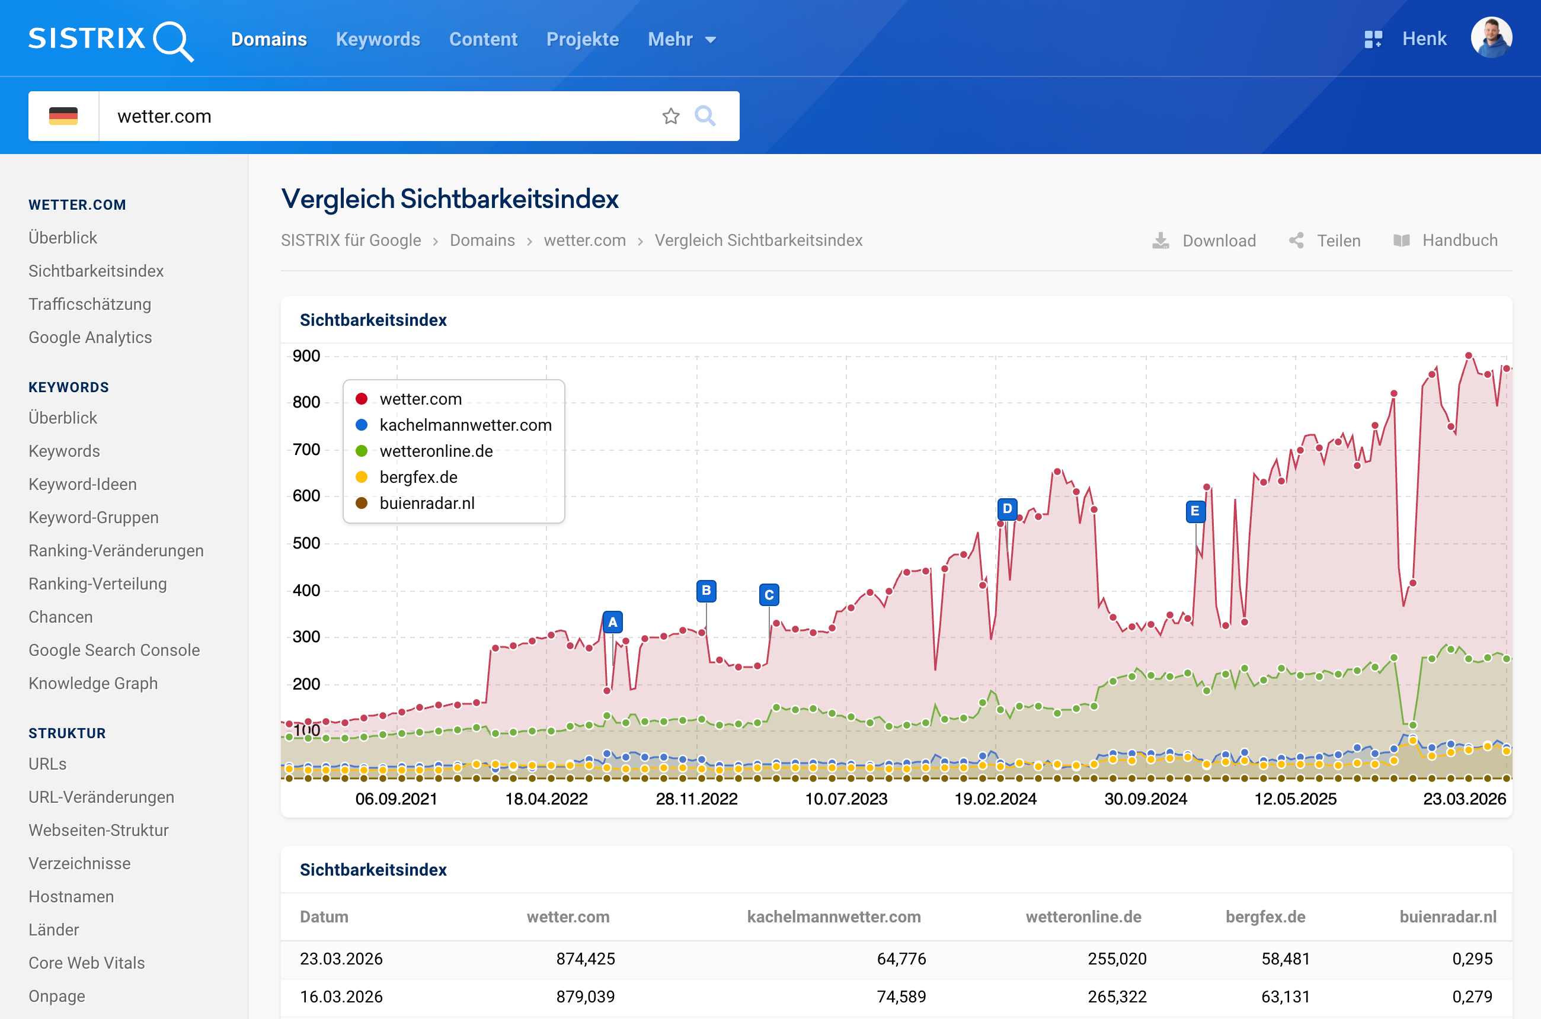Screen dimensions: 1541x1019
Task: Open the user profile avatar
Action: (x=1491, y=38)
